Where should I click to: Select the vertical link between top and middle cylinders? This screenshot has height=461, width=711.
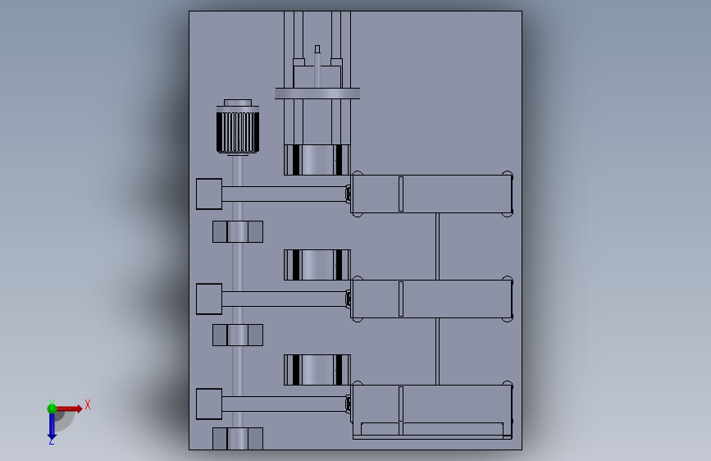click(437, 246)
